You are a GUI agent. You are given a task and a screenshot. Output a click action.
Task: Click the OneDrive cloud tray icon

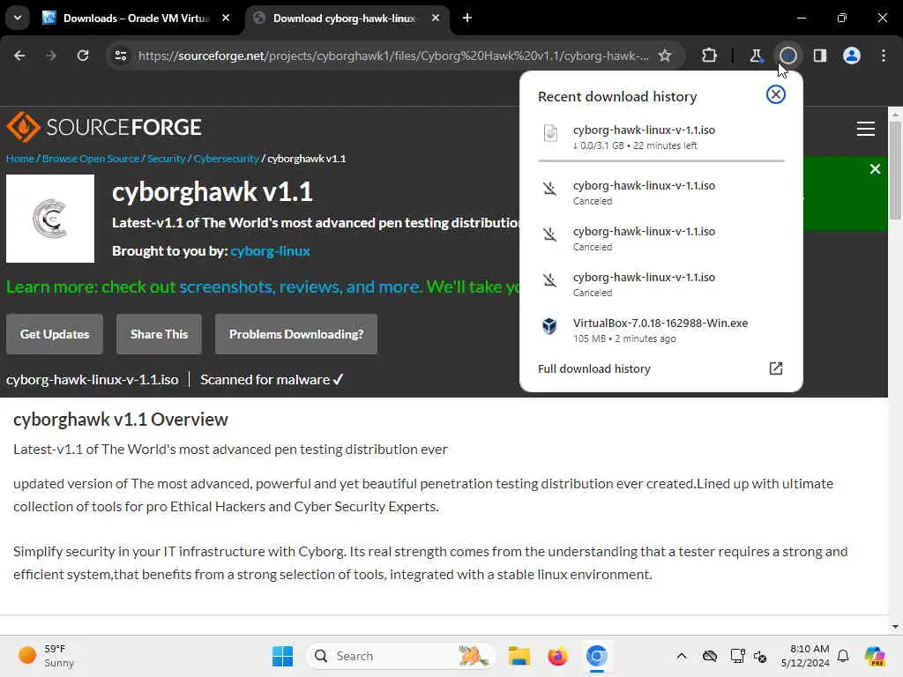pyautogui.click(x=710, y=656)
